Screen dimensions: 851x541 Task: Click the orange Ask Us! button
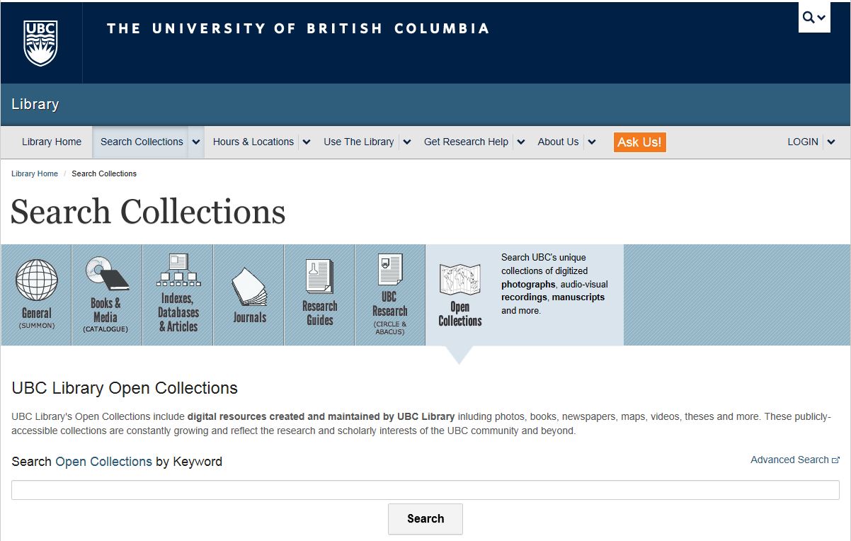pyautogui.click(x=639, y=142)
